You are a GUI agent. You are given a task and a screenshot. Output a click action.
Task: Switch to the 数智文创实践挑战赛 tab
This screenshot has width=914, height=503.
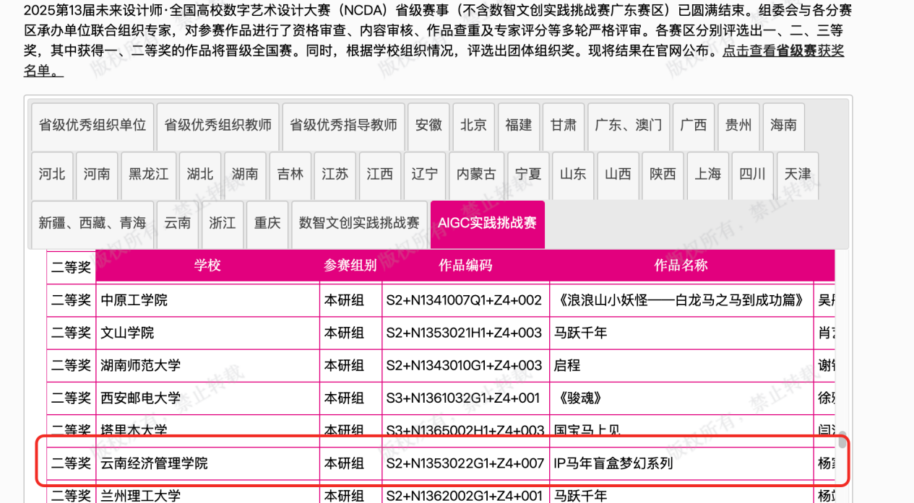[359, 224]
